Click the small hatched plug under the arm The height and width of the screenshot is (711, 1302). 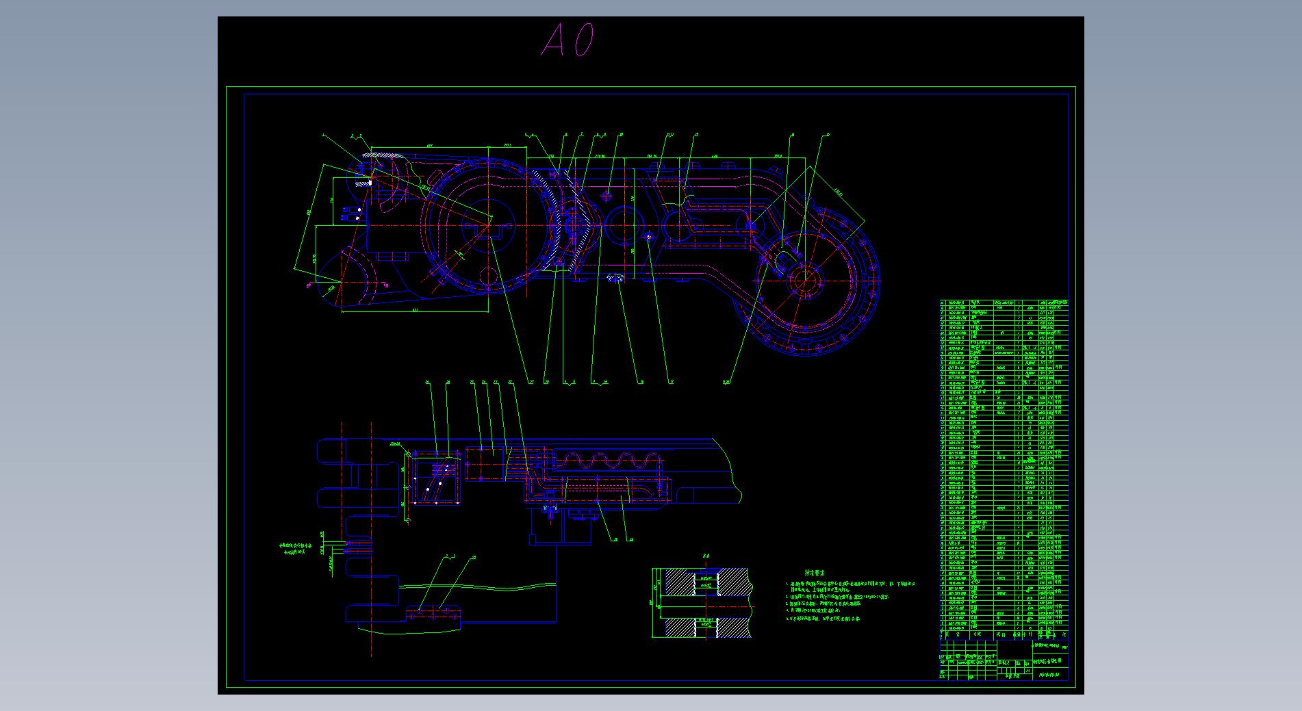(616, 278)
